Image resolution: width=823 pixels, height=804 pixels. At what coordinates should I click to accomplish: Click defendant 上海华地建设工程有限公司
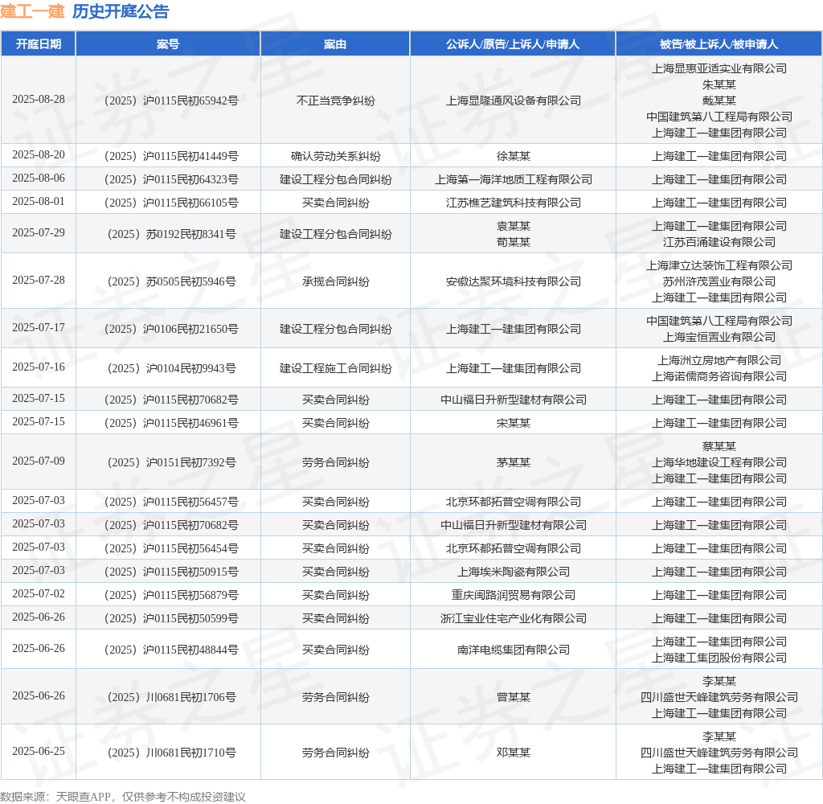[719, 462]
